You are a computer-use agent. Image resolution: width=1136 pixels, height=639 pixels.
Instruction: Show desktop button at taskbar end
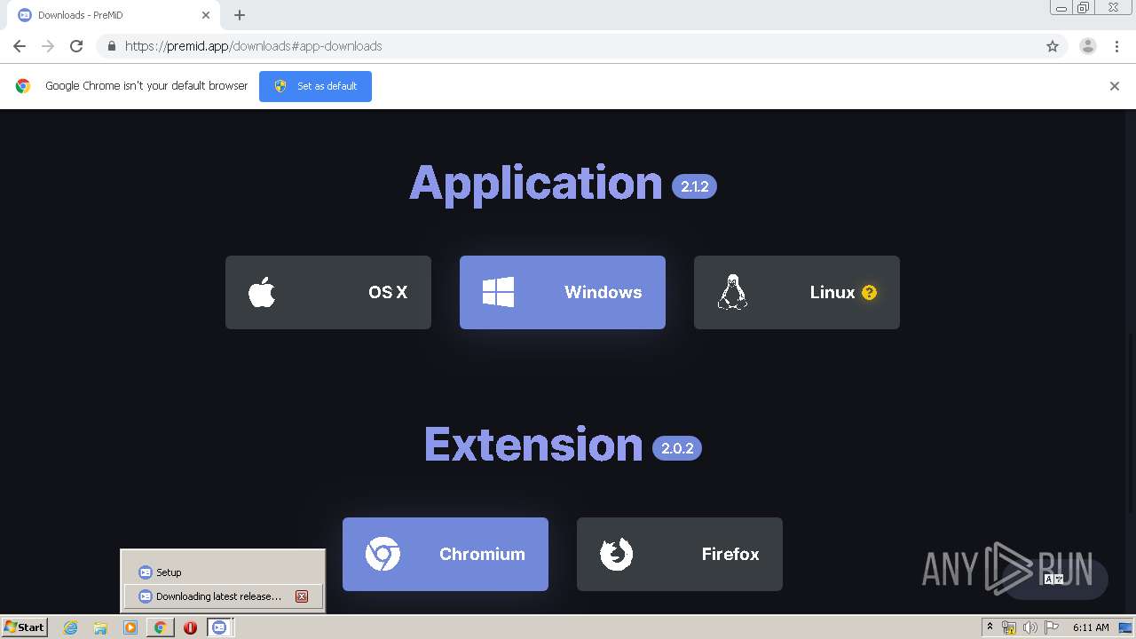[1126, 627]
